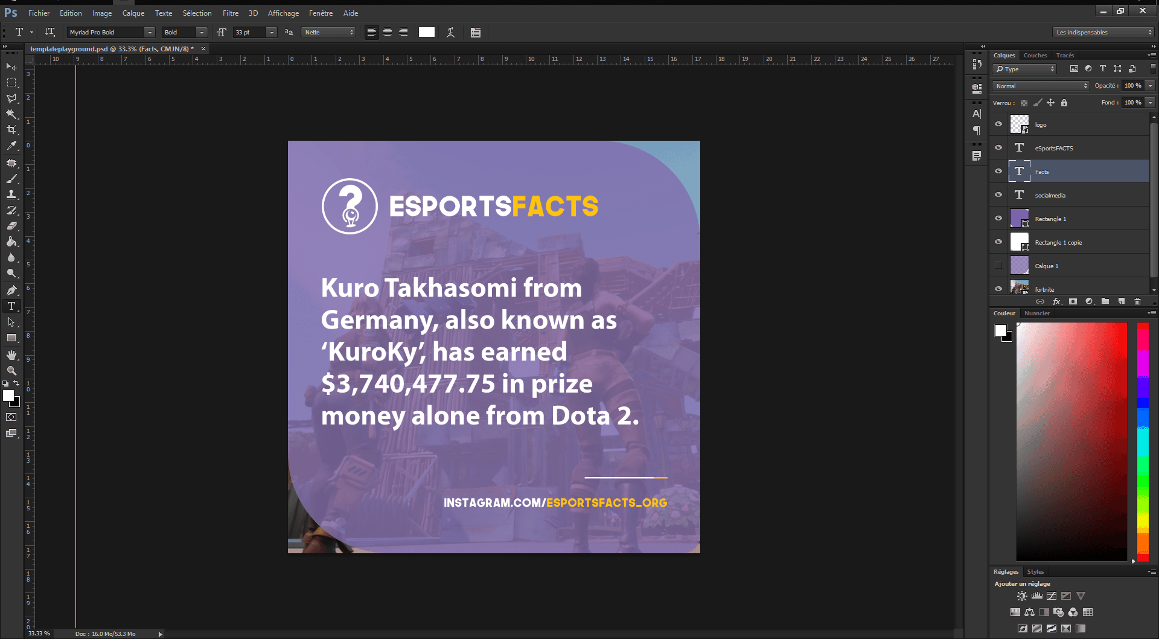Right align the text
This screenshot has width=1159, height=639.
pyautogui.click(x=403, y=32)
